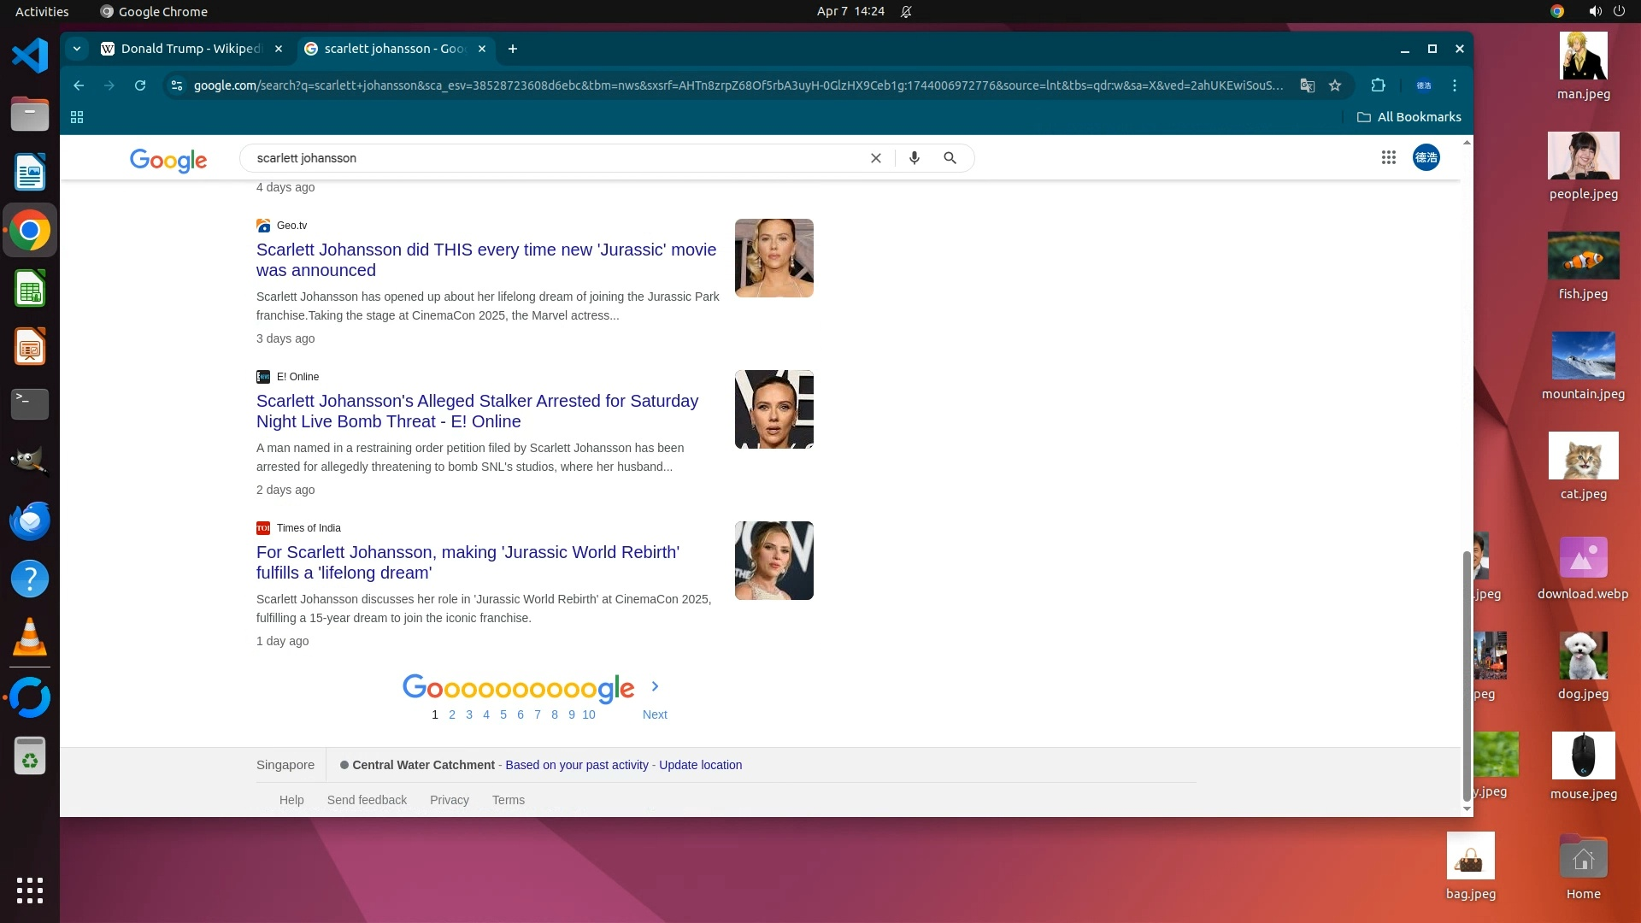Viewport: 1641px width, 923px height.
Task: Open the All Bookmarks folder
Action: [x=1409, y=117]
